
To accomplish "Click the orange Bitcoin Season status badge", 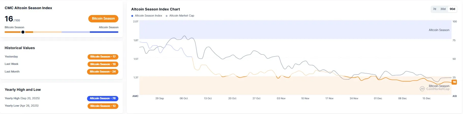I will 103,19.
